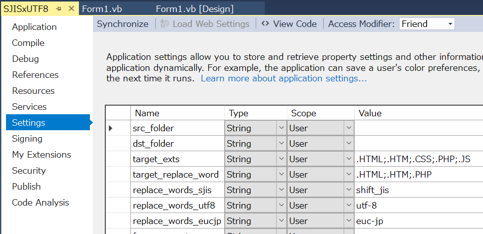Screen dimensions: 483x234
Task: Switch to the Form1.vb [Design] tab
Action: click(x=195, y=9)
